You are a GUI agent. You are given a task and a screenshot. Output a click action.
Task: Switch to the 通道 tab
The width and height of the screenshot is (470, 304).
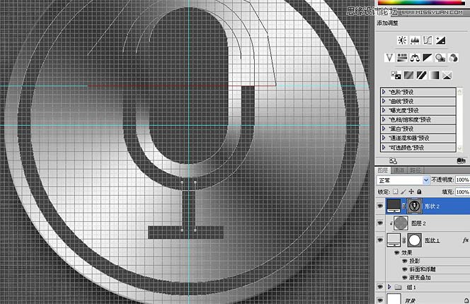click(x=399, y=170)
